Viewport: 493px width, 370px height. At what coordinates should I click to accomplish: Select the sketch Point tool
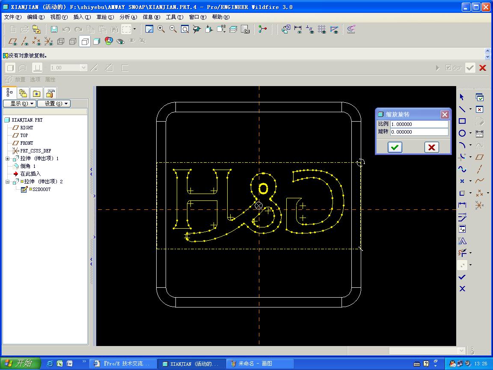tap(462, 181)
